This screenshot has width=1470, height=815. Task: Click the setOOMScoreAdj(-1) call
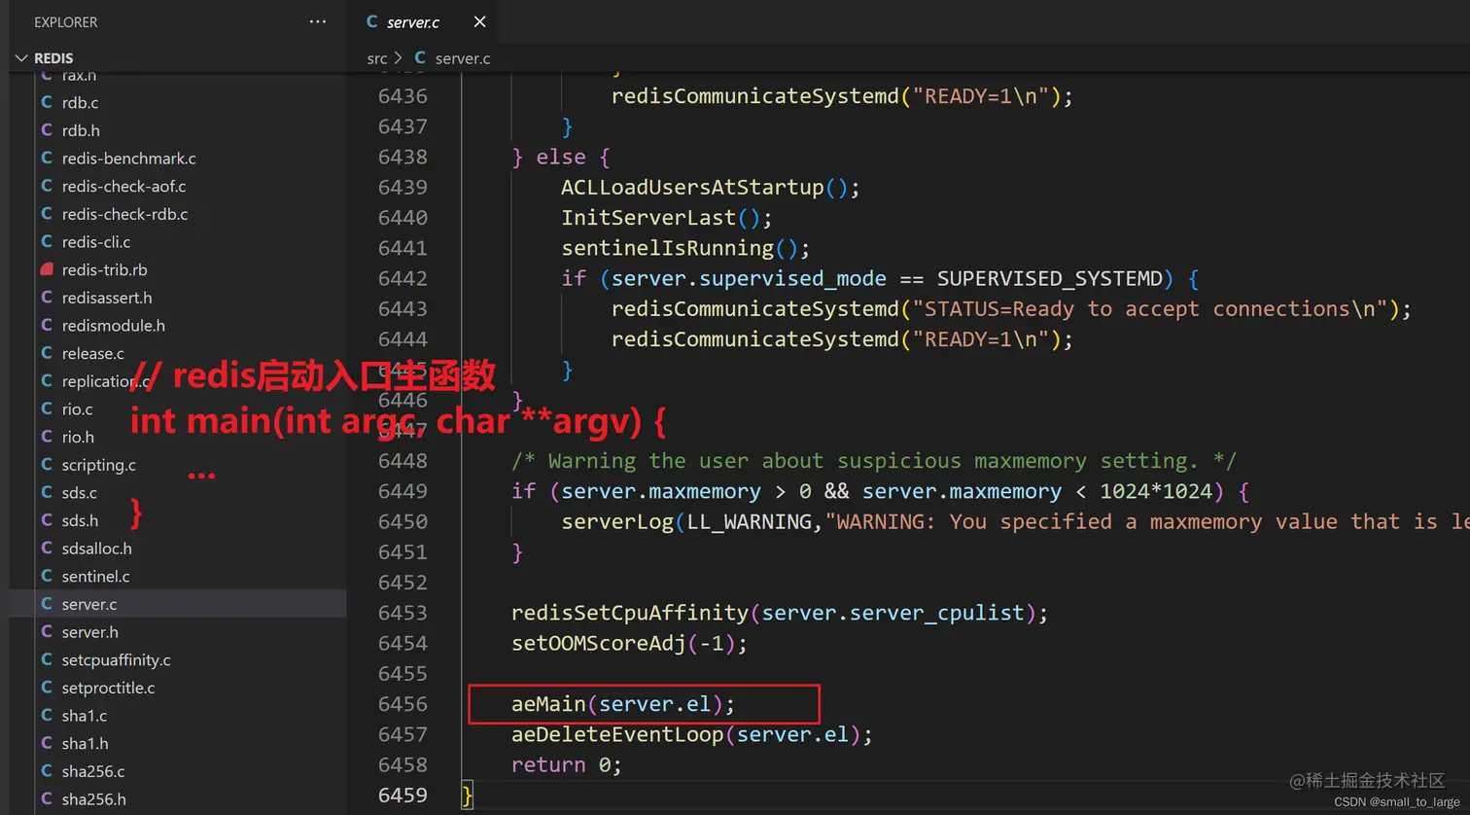coord(629,643)
